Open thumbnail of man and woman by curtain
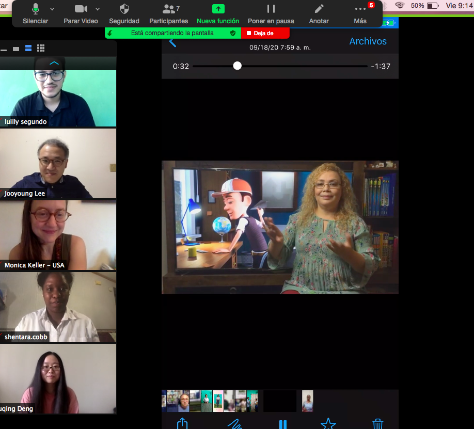Screen dimensions: 474x429 tap(252, 401)
